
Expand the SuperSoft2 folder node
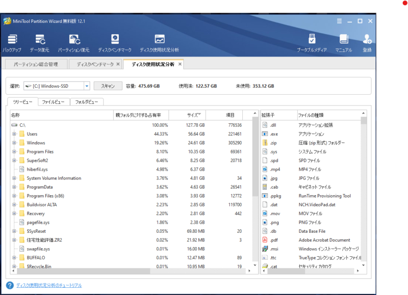(14, 160)
